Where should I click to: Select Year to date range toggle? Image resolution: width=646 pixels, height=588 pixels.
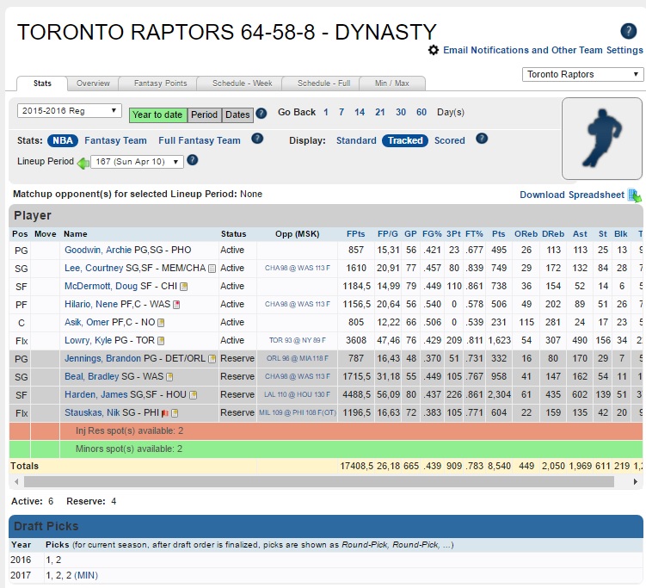coord(157,115)
